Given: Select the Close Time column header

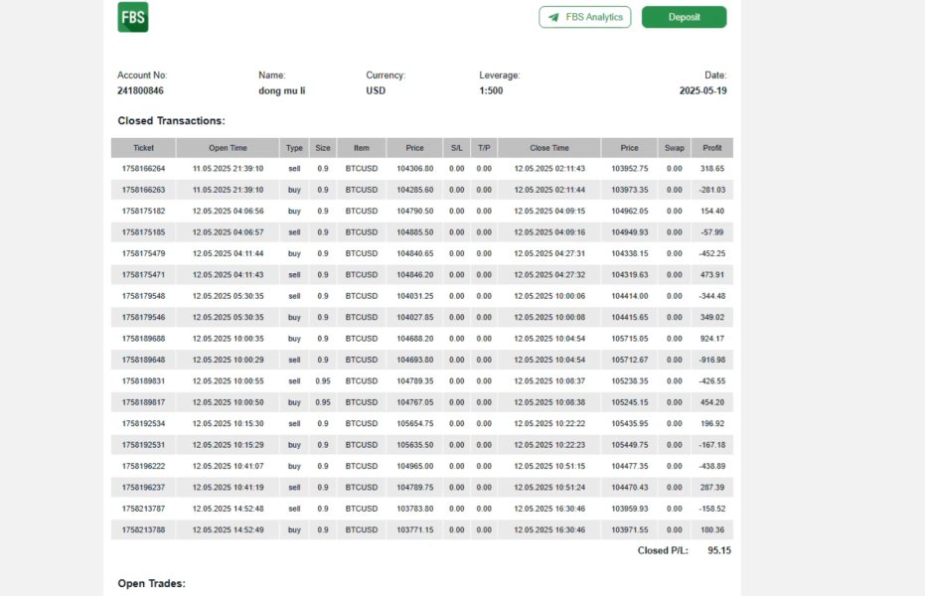Looking at the screenshot, I should (549, 148).
